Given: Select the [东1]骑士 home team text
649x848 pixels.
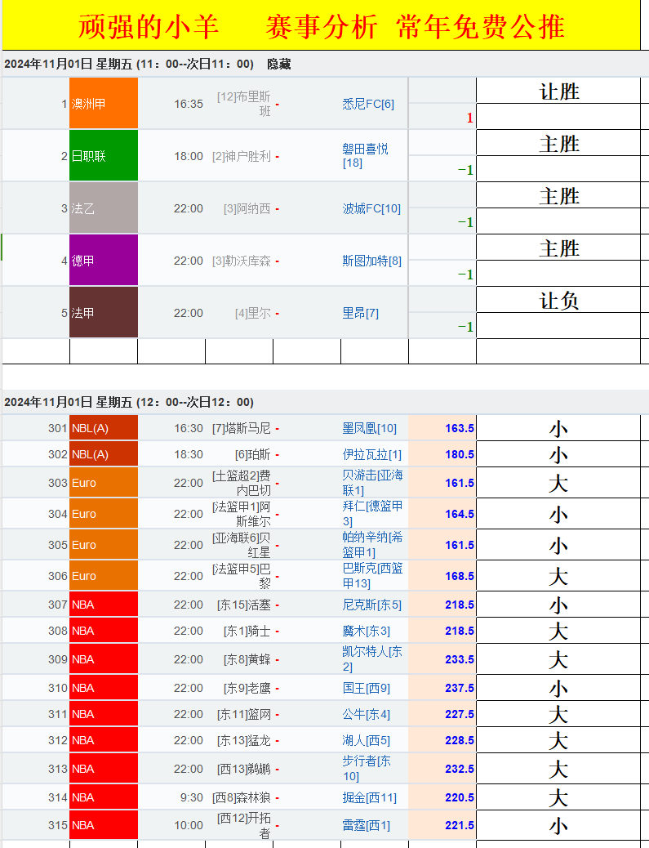Looking at the screenshot, I should [x=247, y=632].
